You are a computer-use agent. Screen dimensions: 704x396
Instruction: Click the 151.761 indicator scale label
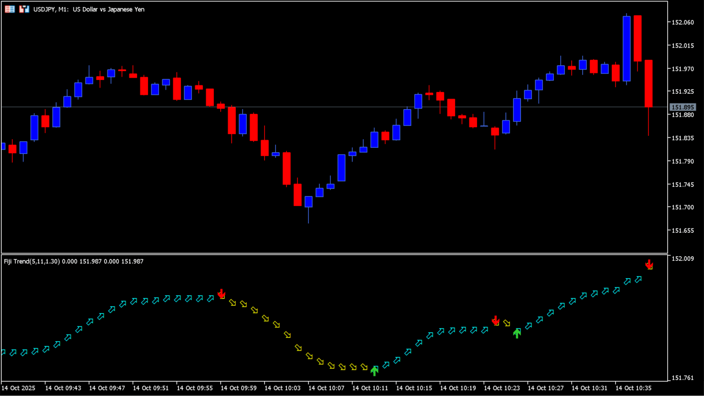point(683,378)
